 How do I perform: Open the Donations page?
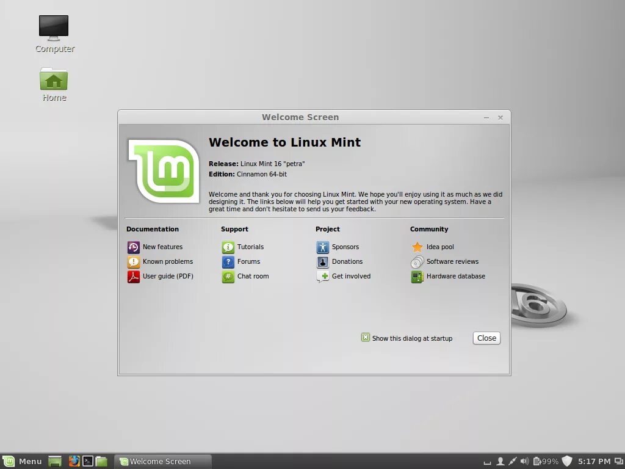click(339, 261)
